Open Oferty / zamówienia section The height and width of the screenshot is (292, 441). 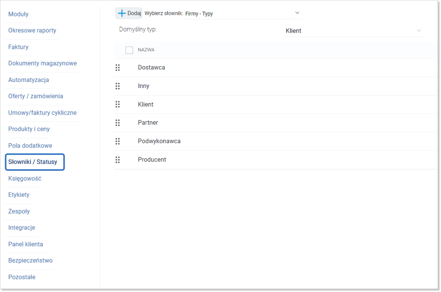(35, 96)
